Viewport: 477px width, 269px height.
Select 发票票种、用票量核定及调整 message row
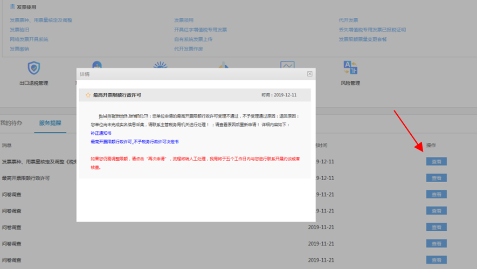click(x=39, y=162)
